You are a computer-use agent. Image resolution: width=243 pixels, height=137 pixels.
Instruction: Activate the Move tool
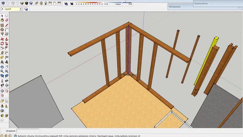(2, 39)
